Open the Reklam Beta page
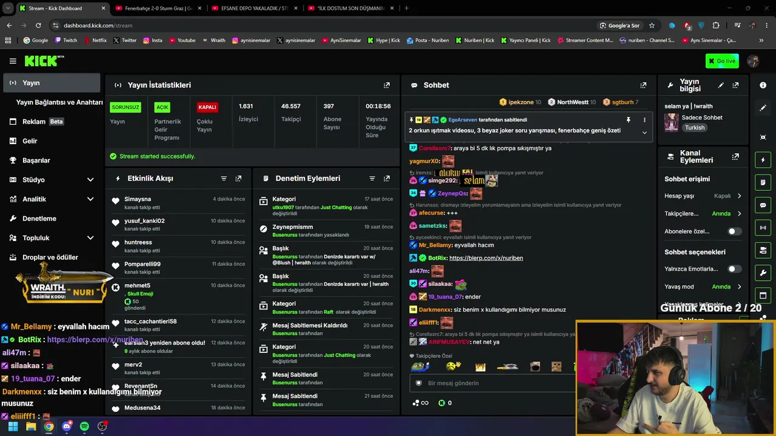This screenshot has width=776, height=436. 42,122
